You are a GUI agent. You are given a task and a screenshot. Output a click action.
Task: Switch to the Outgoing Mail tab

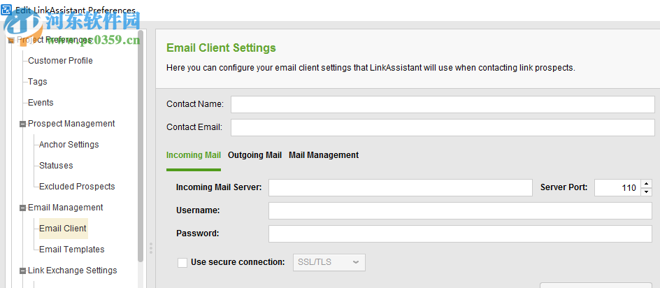(254, 155)
